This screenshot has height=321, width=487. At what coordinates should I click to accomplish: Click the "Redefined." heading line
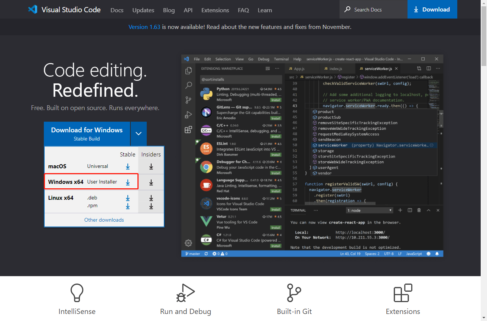[95, 90]
